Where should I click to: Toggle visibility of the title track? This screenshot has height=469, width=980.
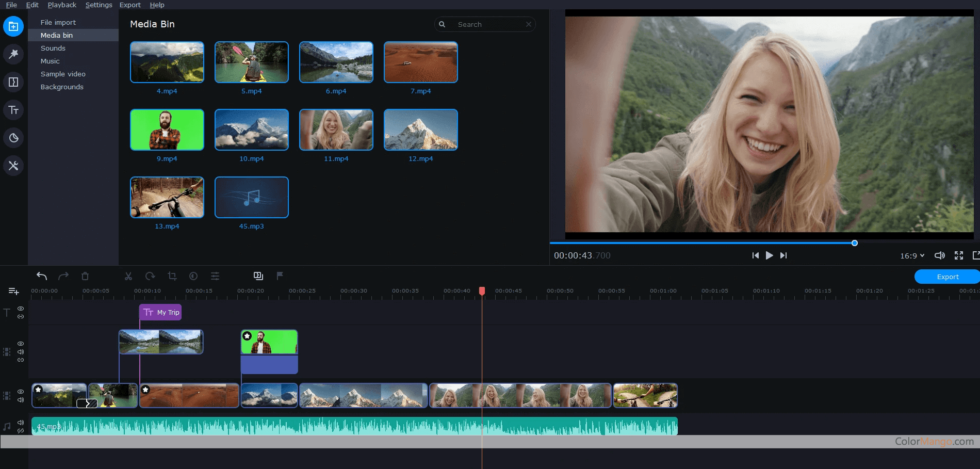pos(21,309)
